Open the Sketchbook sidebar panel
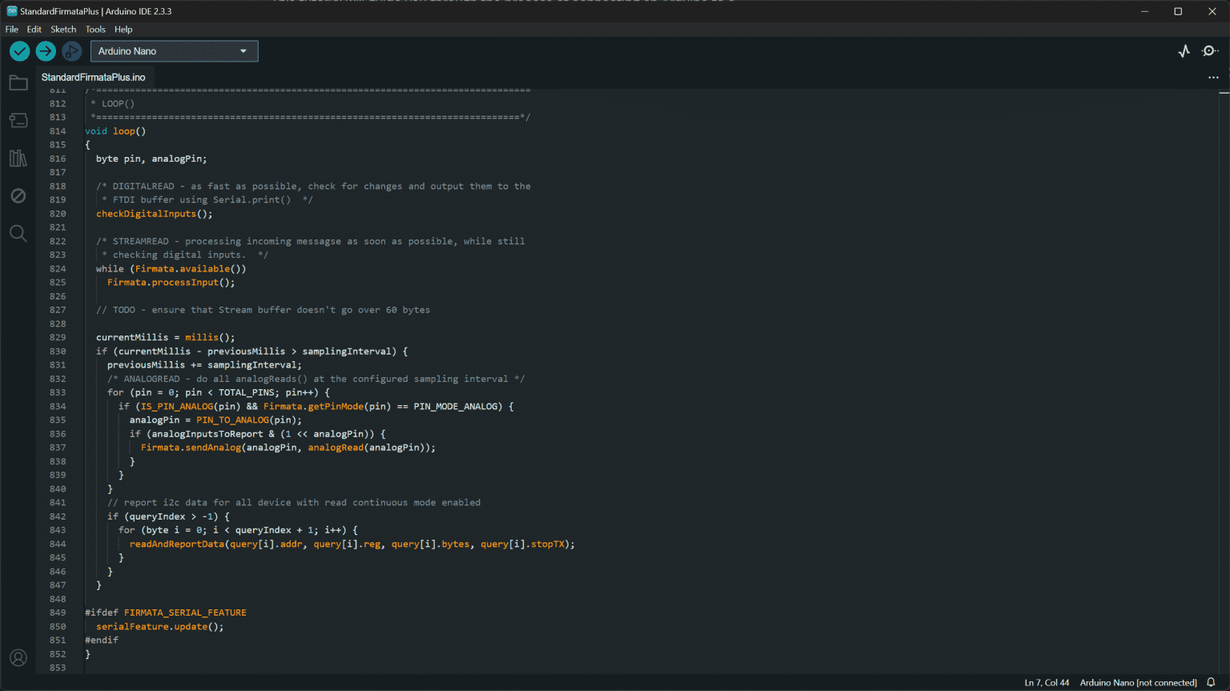 pos(18,82)
